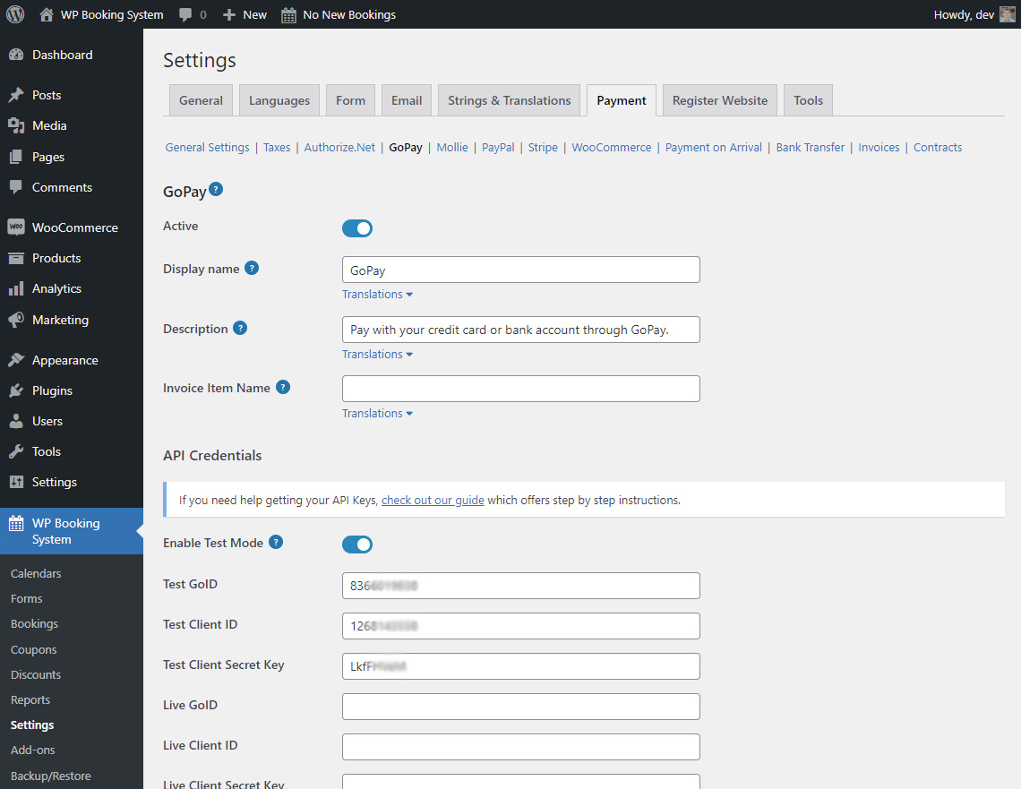Focus the Test GoID field
Image resolution: width=1021 pixels, height=789 pixels.
521,585
